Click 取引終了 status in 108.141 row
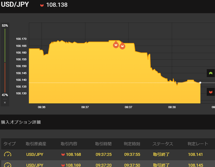The image size is (215, 167). pyautogui.click(x=161, y=154)
